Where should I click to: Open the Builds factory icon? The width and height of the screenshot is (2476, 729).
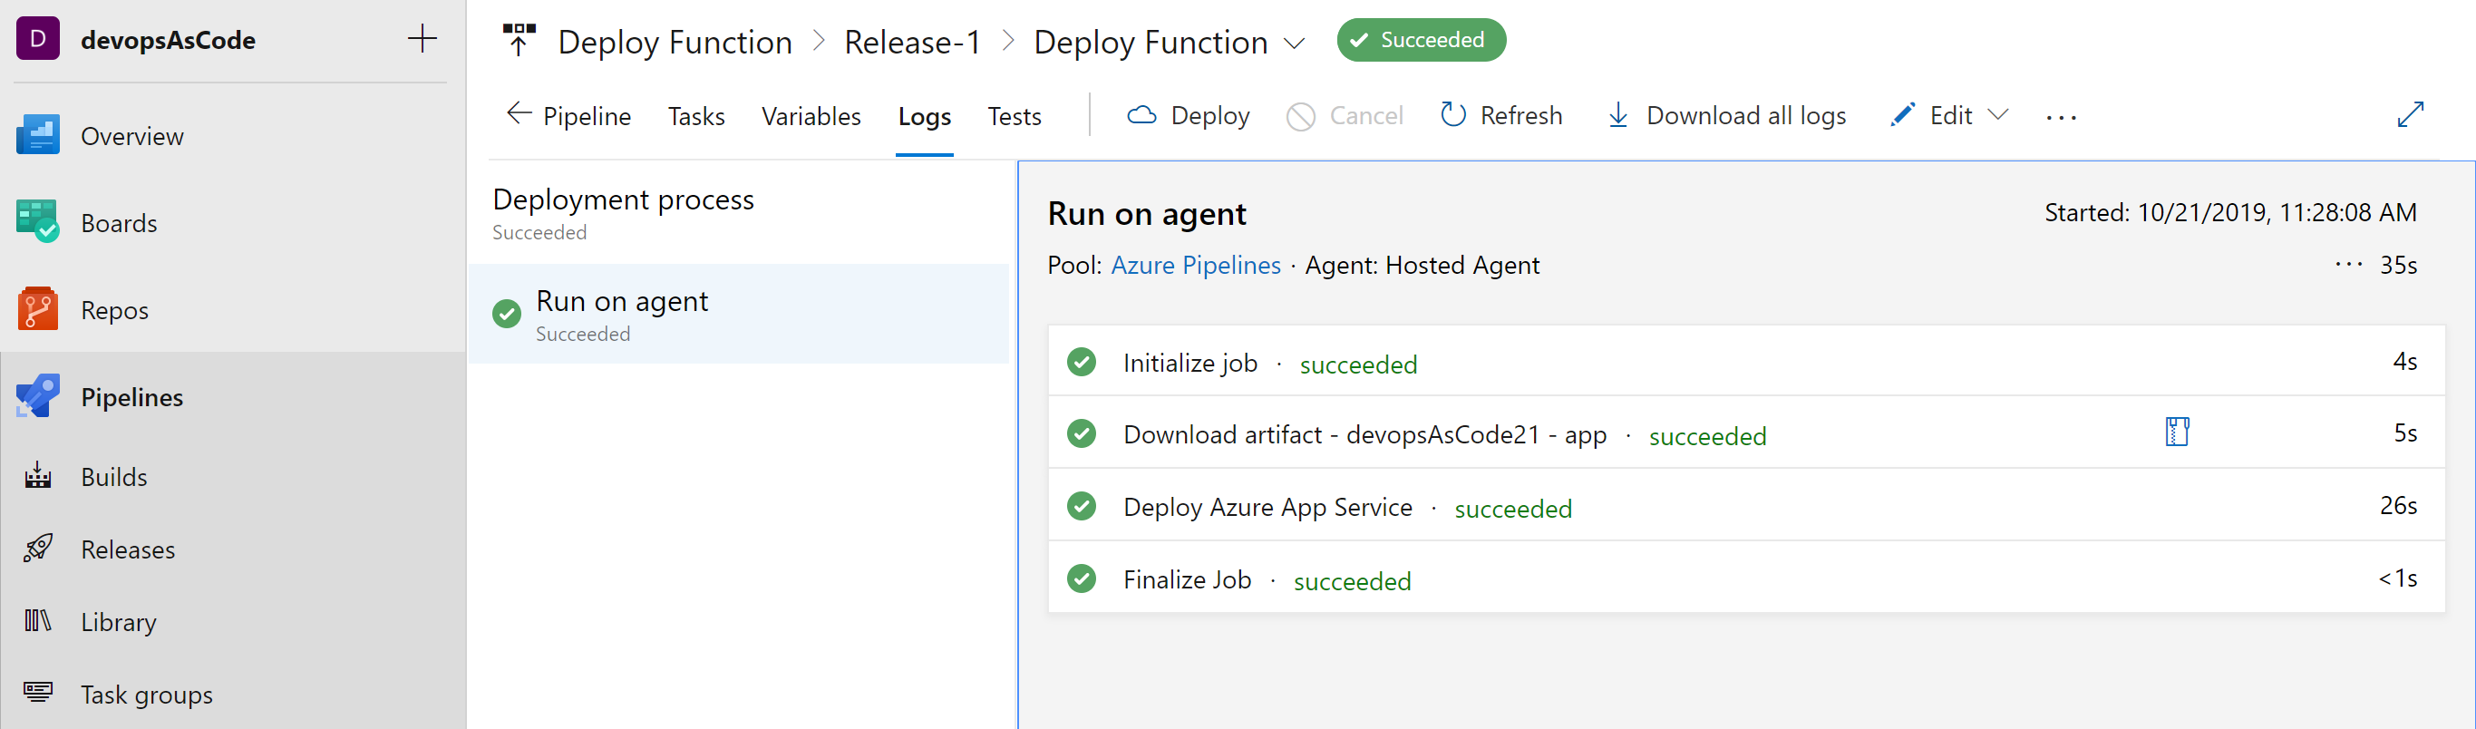tap(38, 476)
